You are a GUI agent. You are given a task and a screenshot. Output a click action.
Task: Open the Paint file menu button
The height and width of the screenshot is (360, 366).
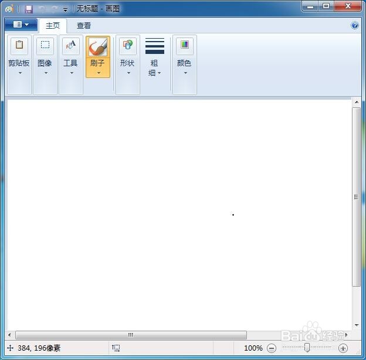pyautogui.click(x=21, y=25)
